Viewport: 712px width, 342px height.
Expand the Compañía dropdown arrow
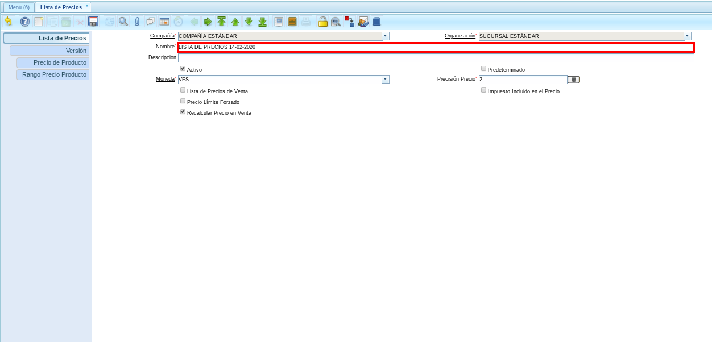[386, 36]
